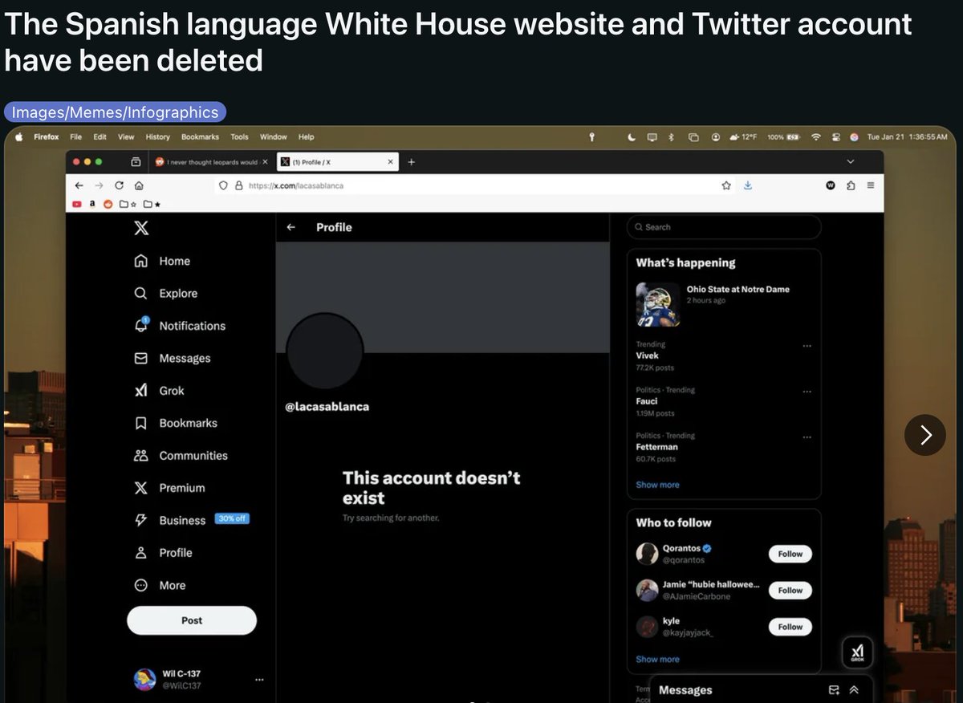The height and width of the screenshot is (703, 963).
Task: Click the Firefox home button
Action: pos(139,185)
